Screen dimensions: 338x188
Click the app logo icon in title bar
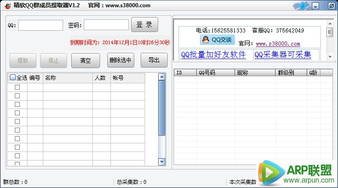[8, 6]
